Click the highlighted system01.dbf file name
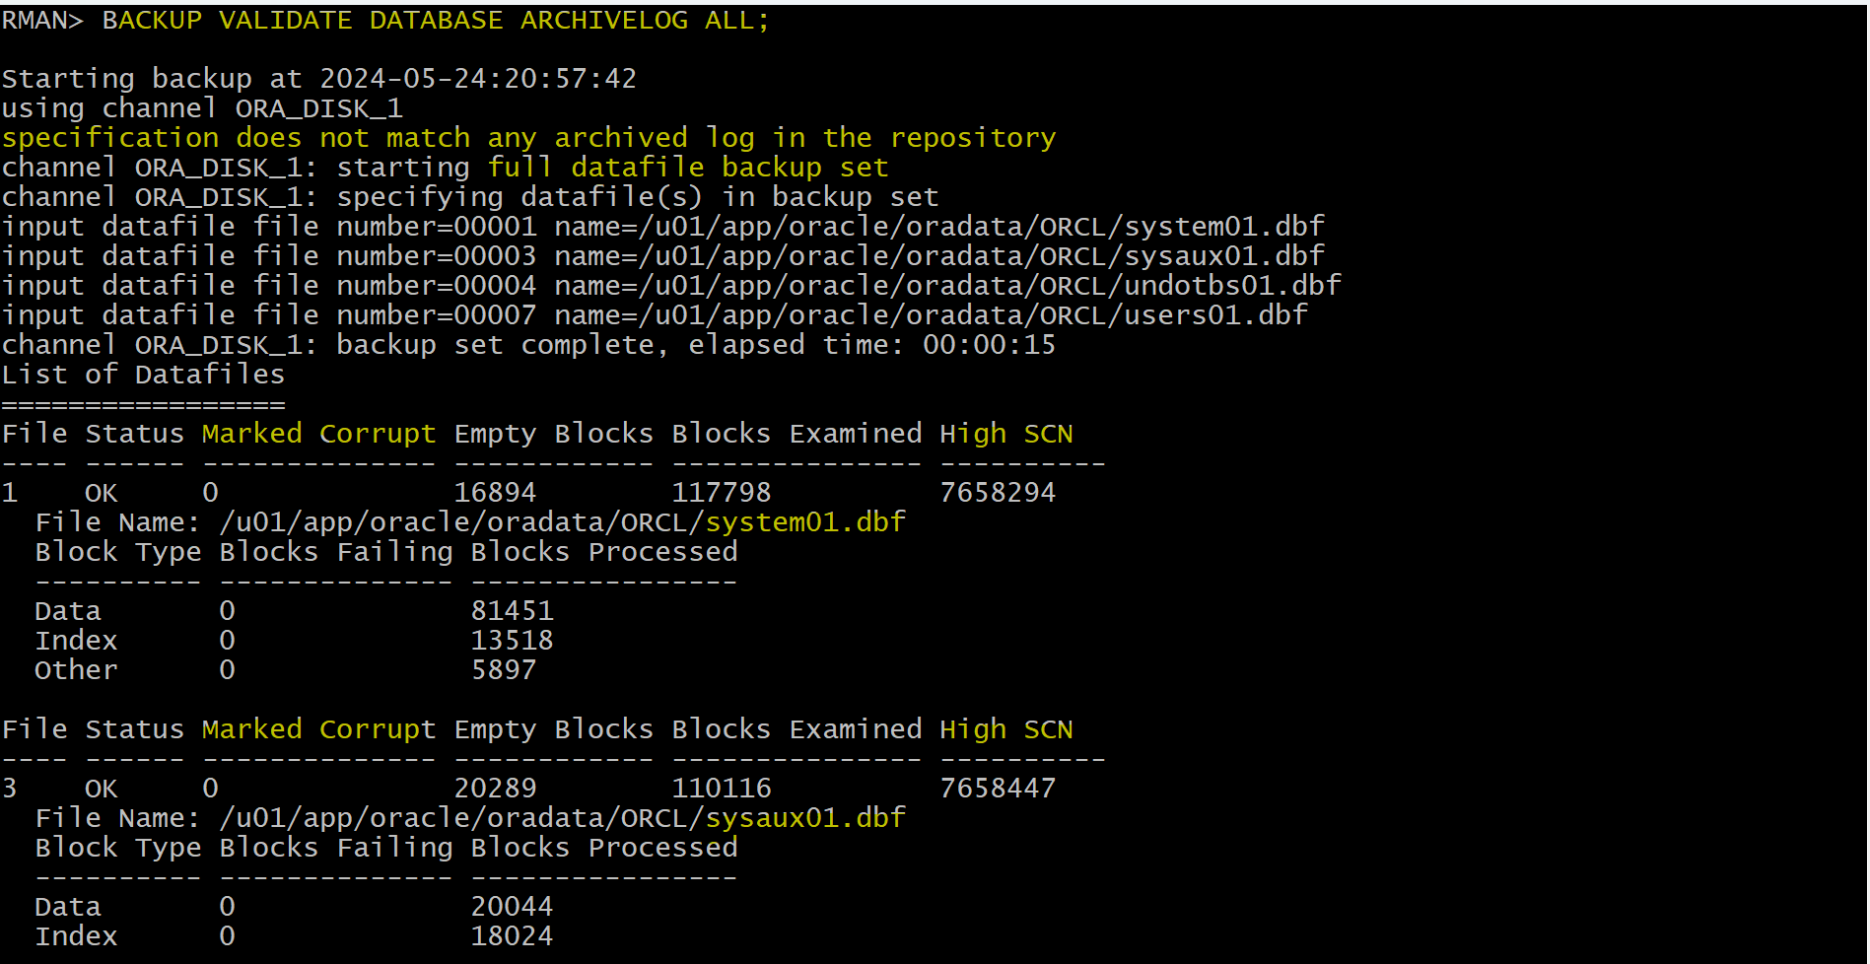Screen dimensions: 1870x964 (805, 522)
